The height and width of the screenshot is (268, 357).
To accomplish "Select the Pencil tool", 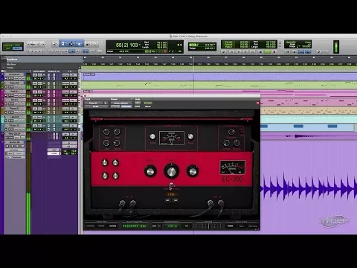I will (x=95, y=44).
